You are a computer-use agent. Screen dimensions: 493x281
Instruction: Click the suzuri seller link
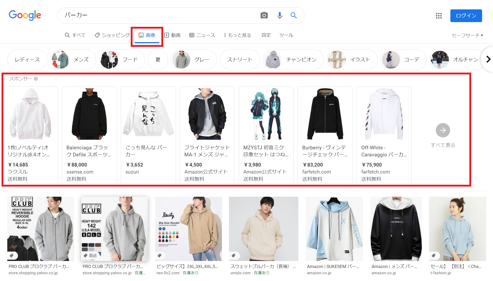[x=132, y=172]
